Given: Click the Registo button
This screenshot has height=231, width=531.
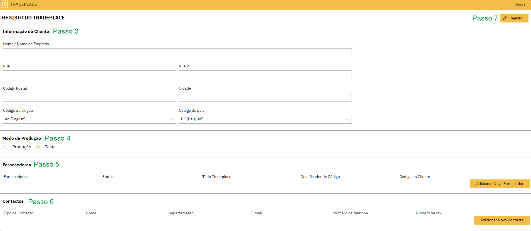Looking at the screenshot, I should click(x=514, y=18).
